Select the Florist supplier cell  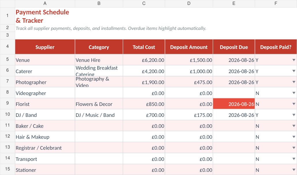[x=45, y=104]
